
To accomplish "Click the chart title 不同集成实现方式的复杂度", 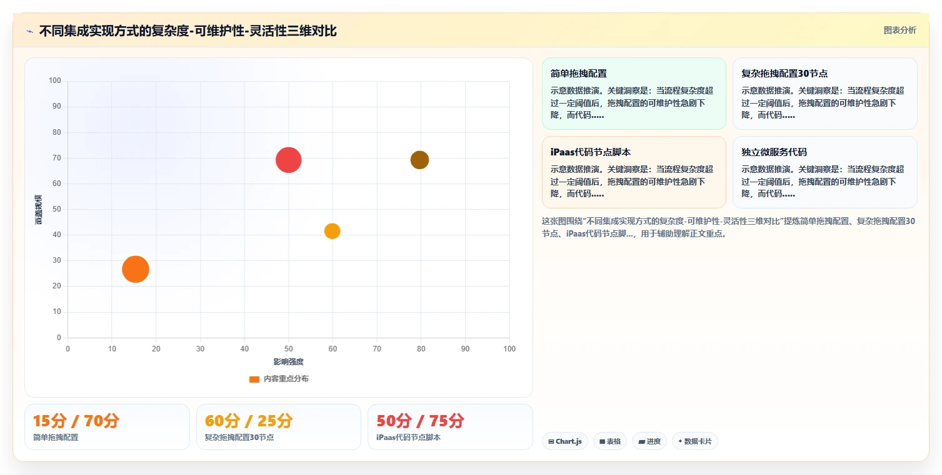I will click(188, 31).
